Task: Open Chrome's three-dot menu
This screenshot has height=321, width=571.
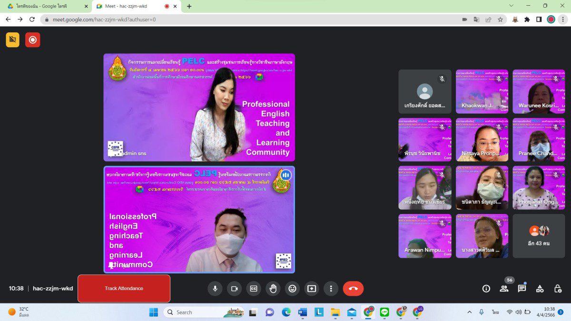Action: [563, 19]
